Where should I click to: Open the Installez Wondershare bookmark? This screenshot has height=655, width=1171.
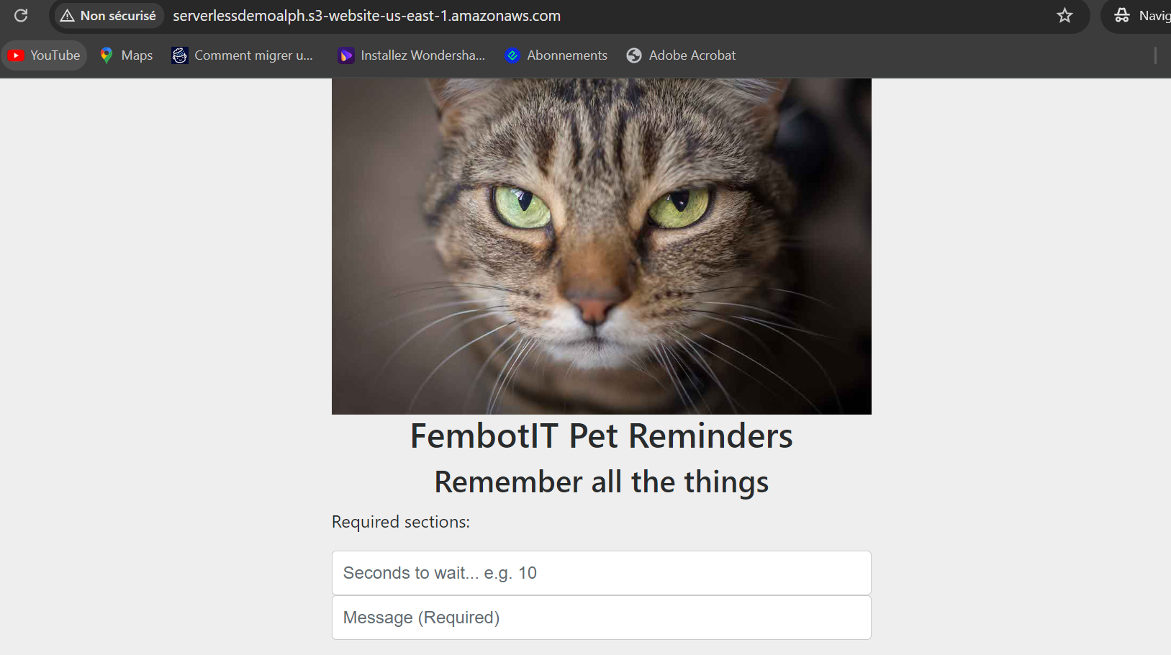pyautogui.click(x=412, y=55)
